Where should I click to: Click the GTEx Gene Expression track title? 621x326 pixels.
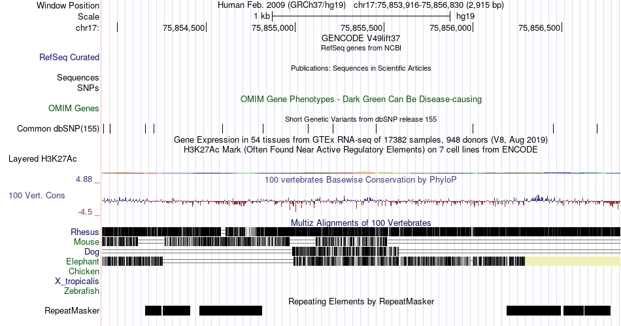(x=361, y=140)
